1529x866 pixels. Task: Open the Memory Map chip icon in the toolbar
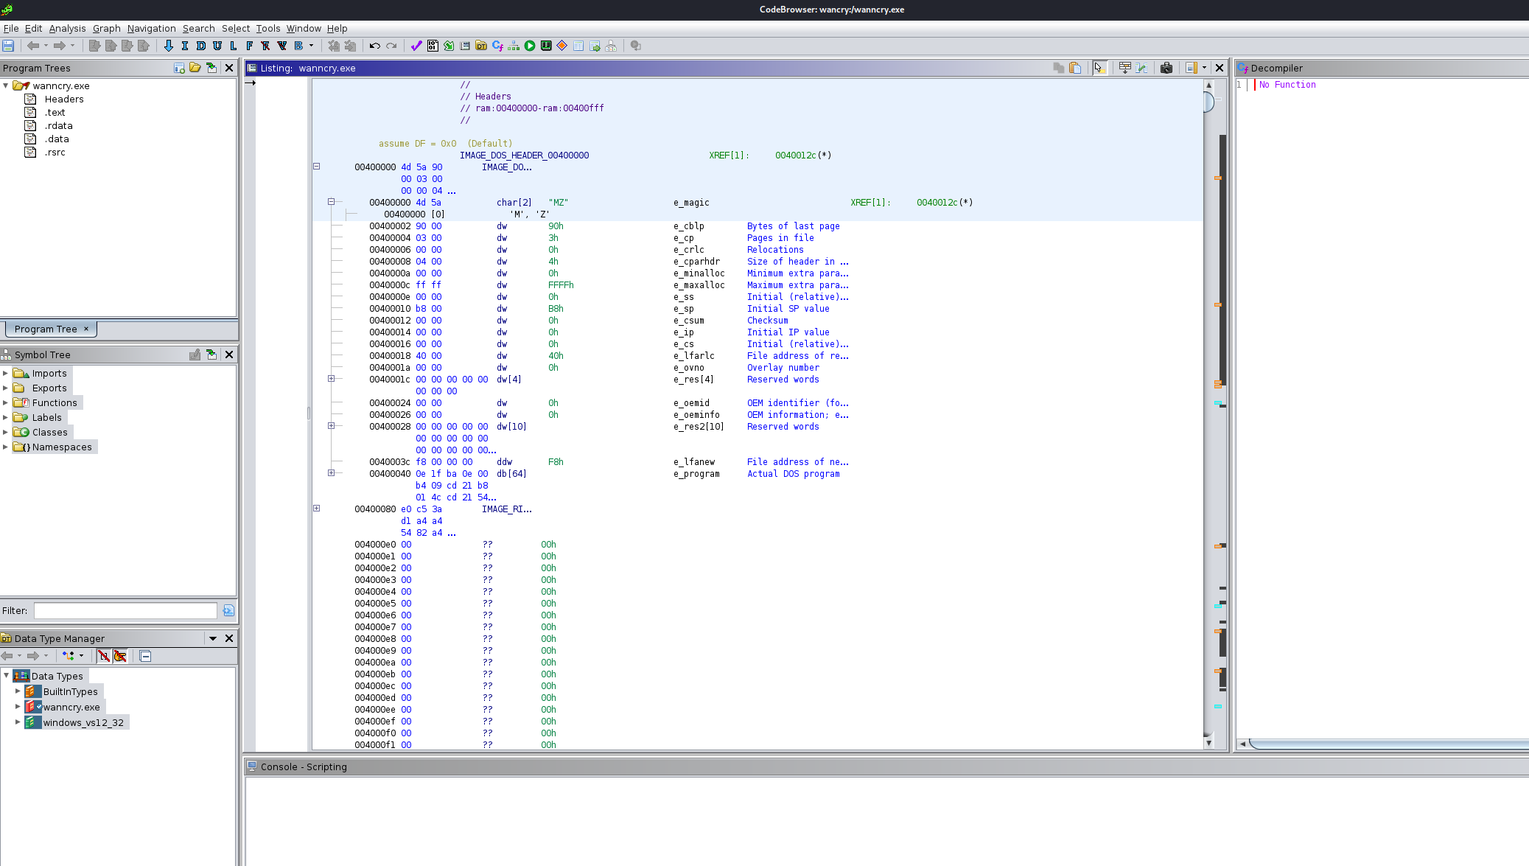(546, 46)
